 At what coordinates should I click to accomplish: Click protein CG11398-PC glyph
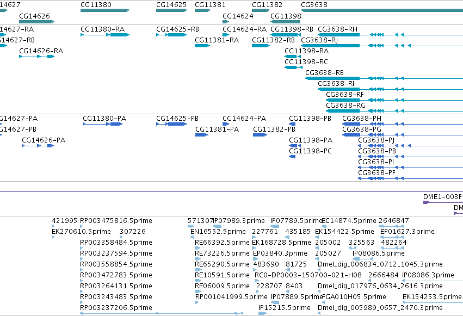click(292, 157)
